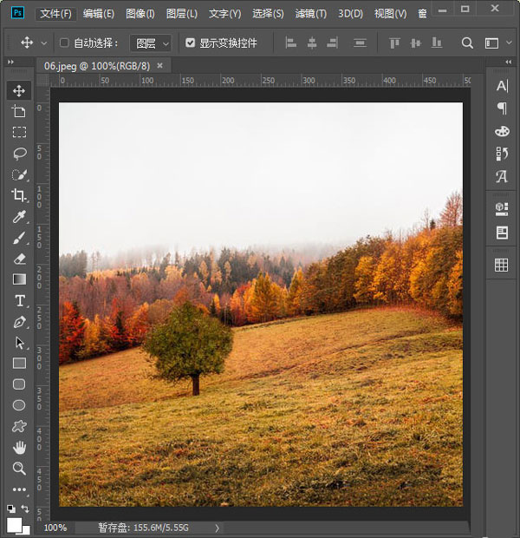The width and height of the screenshot is (520, 538).
Task: Select the Eyedropper tool
Action: [19, 217]
